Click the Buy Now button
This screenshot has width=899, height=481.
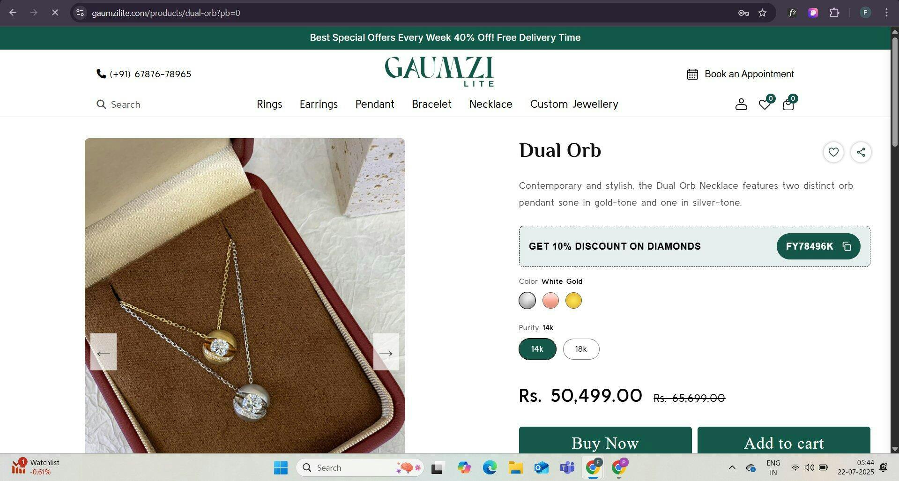[605, 440]
